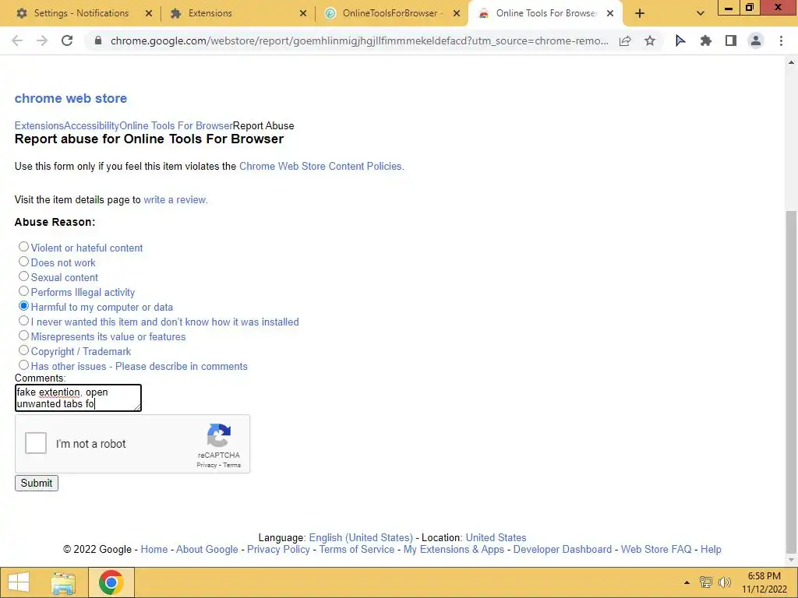This screenshot has height=598, width=798.
Task: Open File Explorer from the taskbar
Action: [63, 582]
